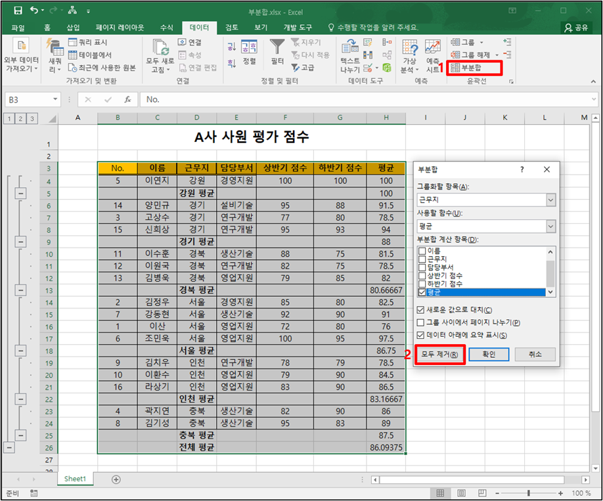Click Refresh All icon (모두 새로 고침)

click(161, 47)
